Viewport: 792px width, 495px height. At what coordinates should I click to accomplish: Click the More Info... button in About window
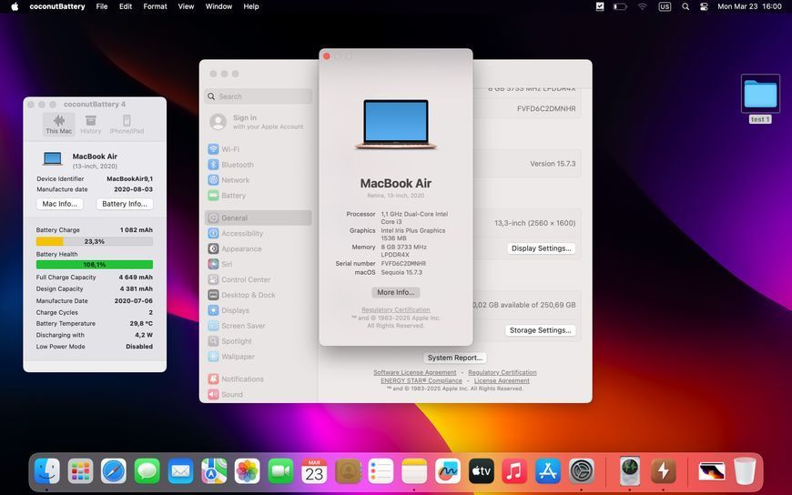coord(395,292)
